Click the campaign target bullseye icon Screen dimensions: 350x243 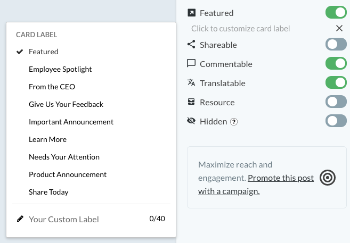click(328, 178)
